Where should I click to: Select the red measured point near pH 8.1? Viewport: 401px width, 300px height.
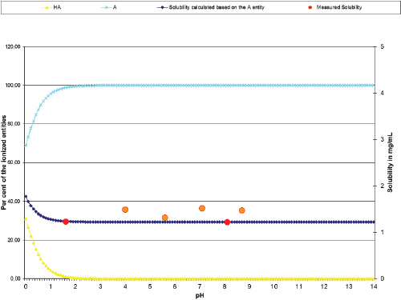pyautogui.click(x=227, y=222)
